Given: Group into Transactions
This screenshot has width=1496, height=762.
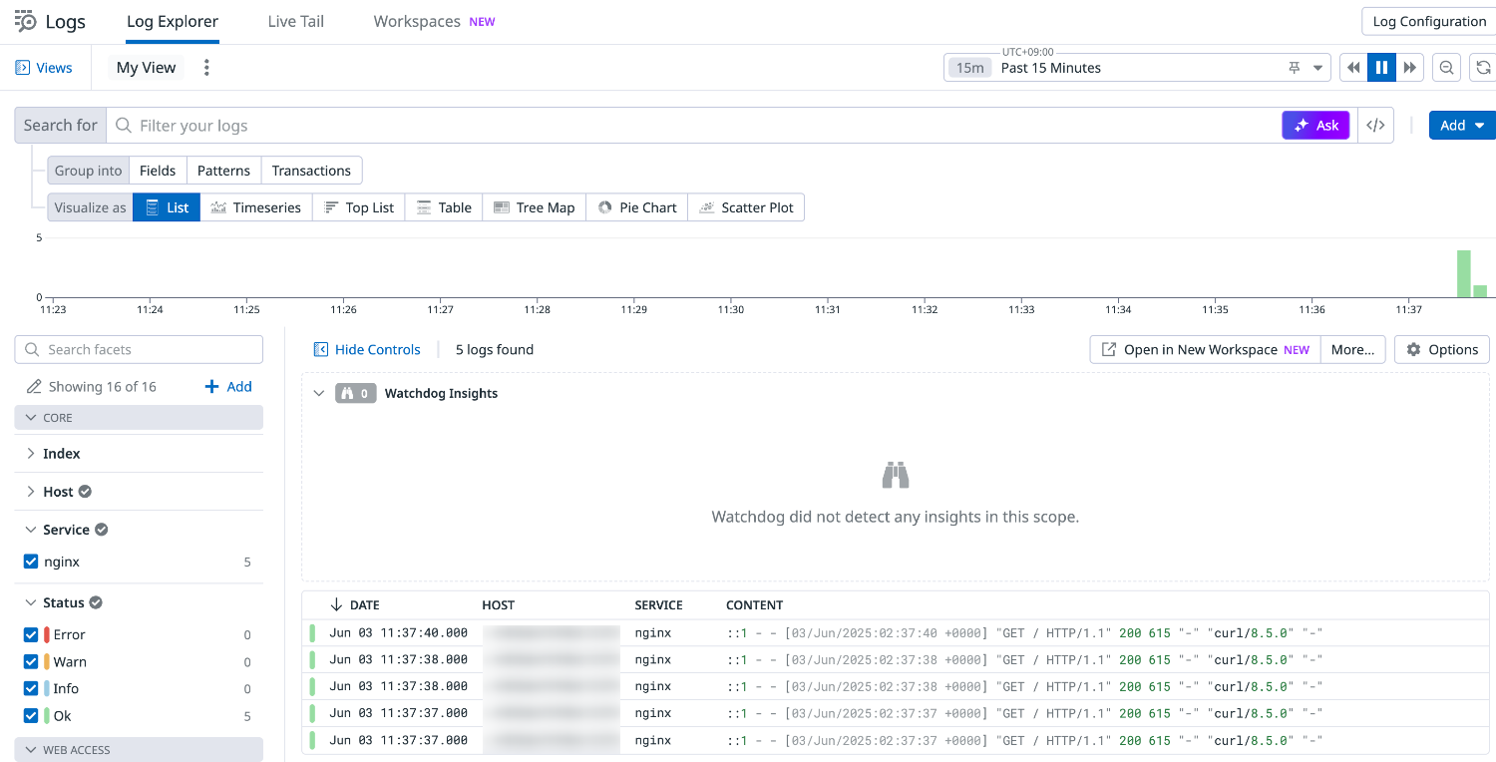Looking at the screenshot, I should pos(311,171).
